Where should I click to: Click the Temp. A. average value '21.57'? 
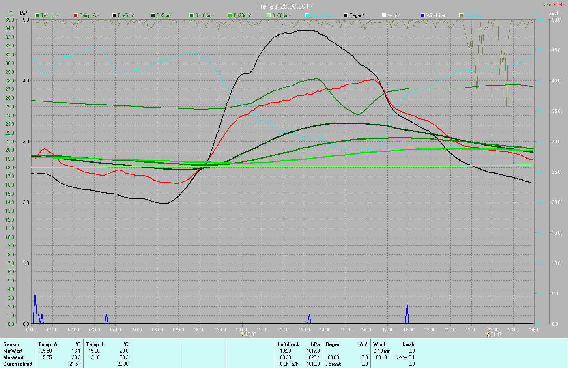pyautogui.click(x=75, y=364)
